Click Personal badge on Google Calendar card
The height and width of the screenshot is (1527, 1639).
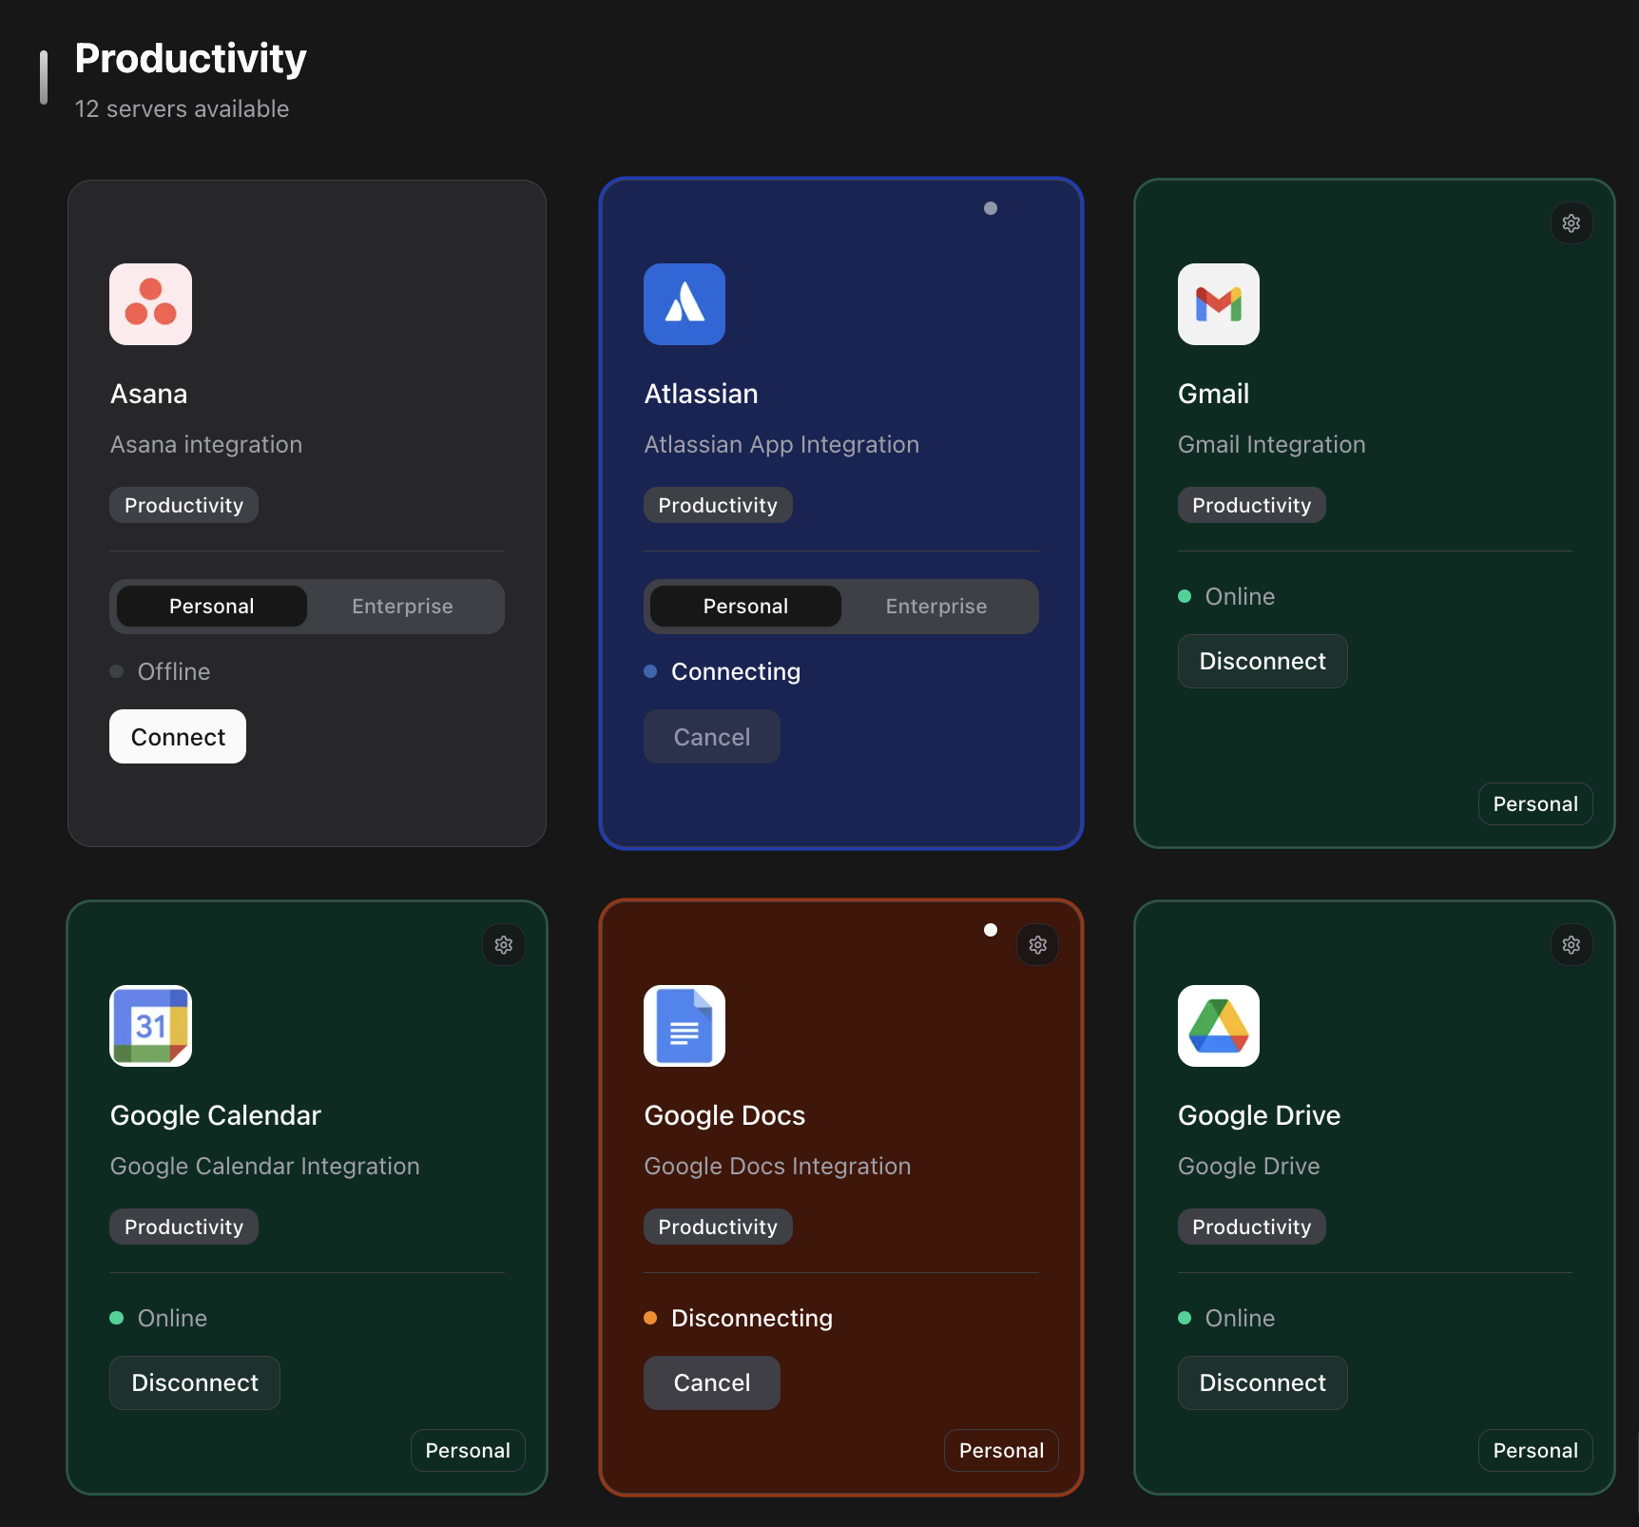point(468,1451)
